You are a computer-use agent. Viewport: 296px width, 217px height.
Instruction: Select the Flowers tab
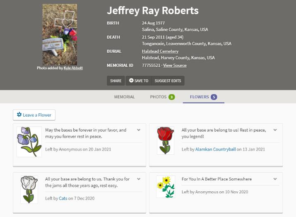click(x=203, y=97)
